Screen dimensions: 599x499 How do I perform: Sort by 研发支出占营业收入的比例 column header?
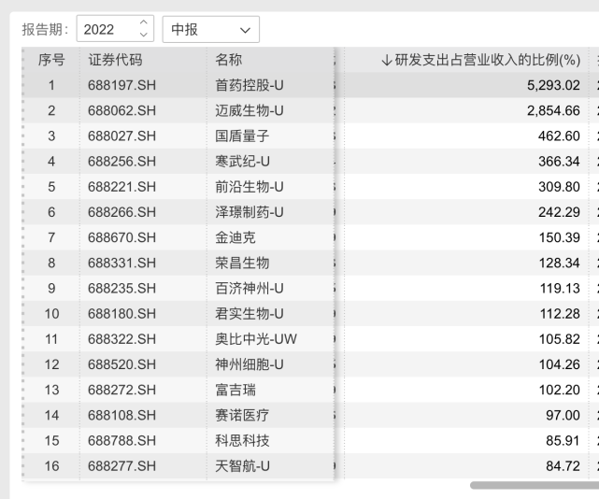(478, 61)
